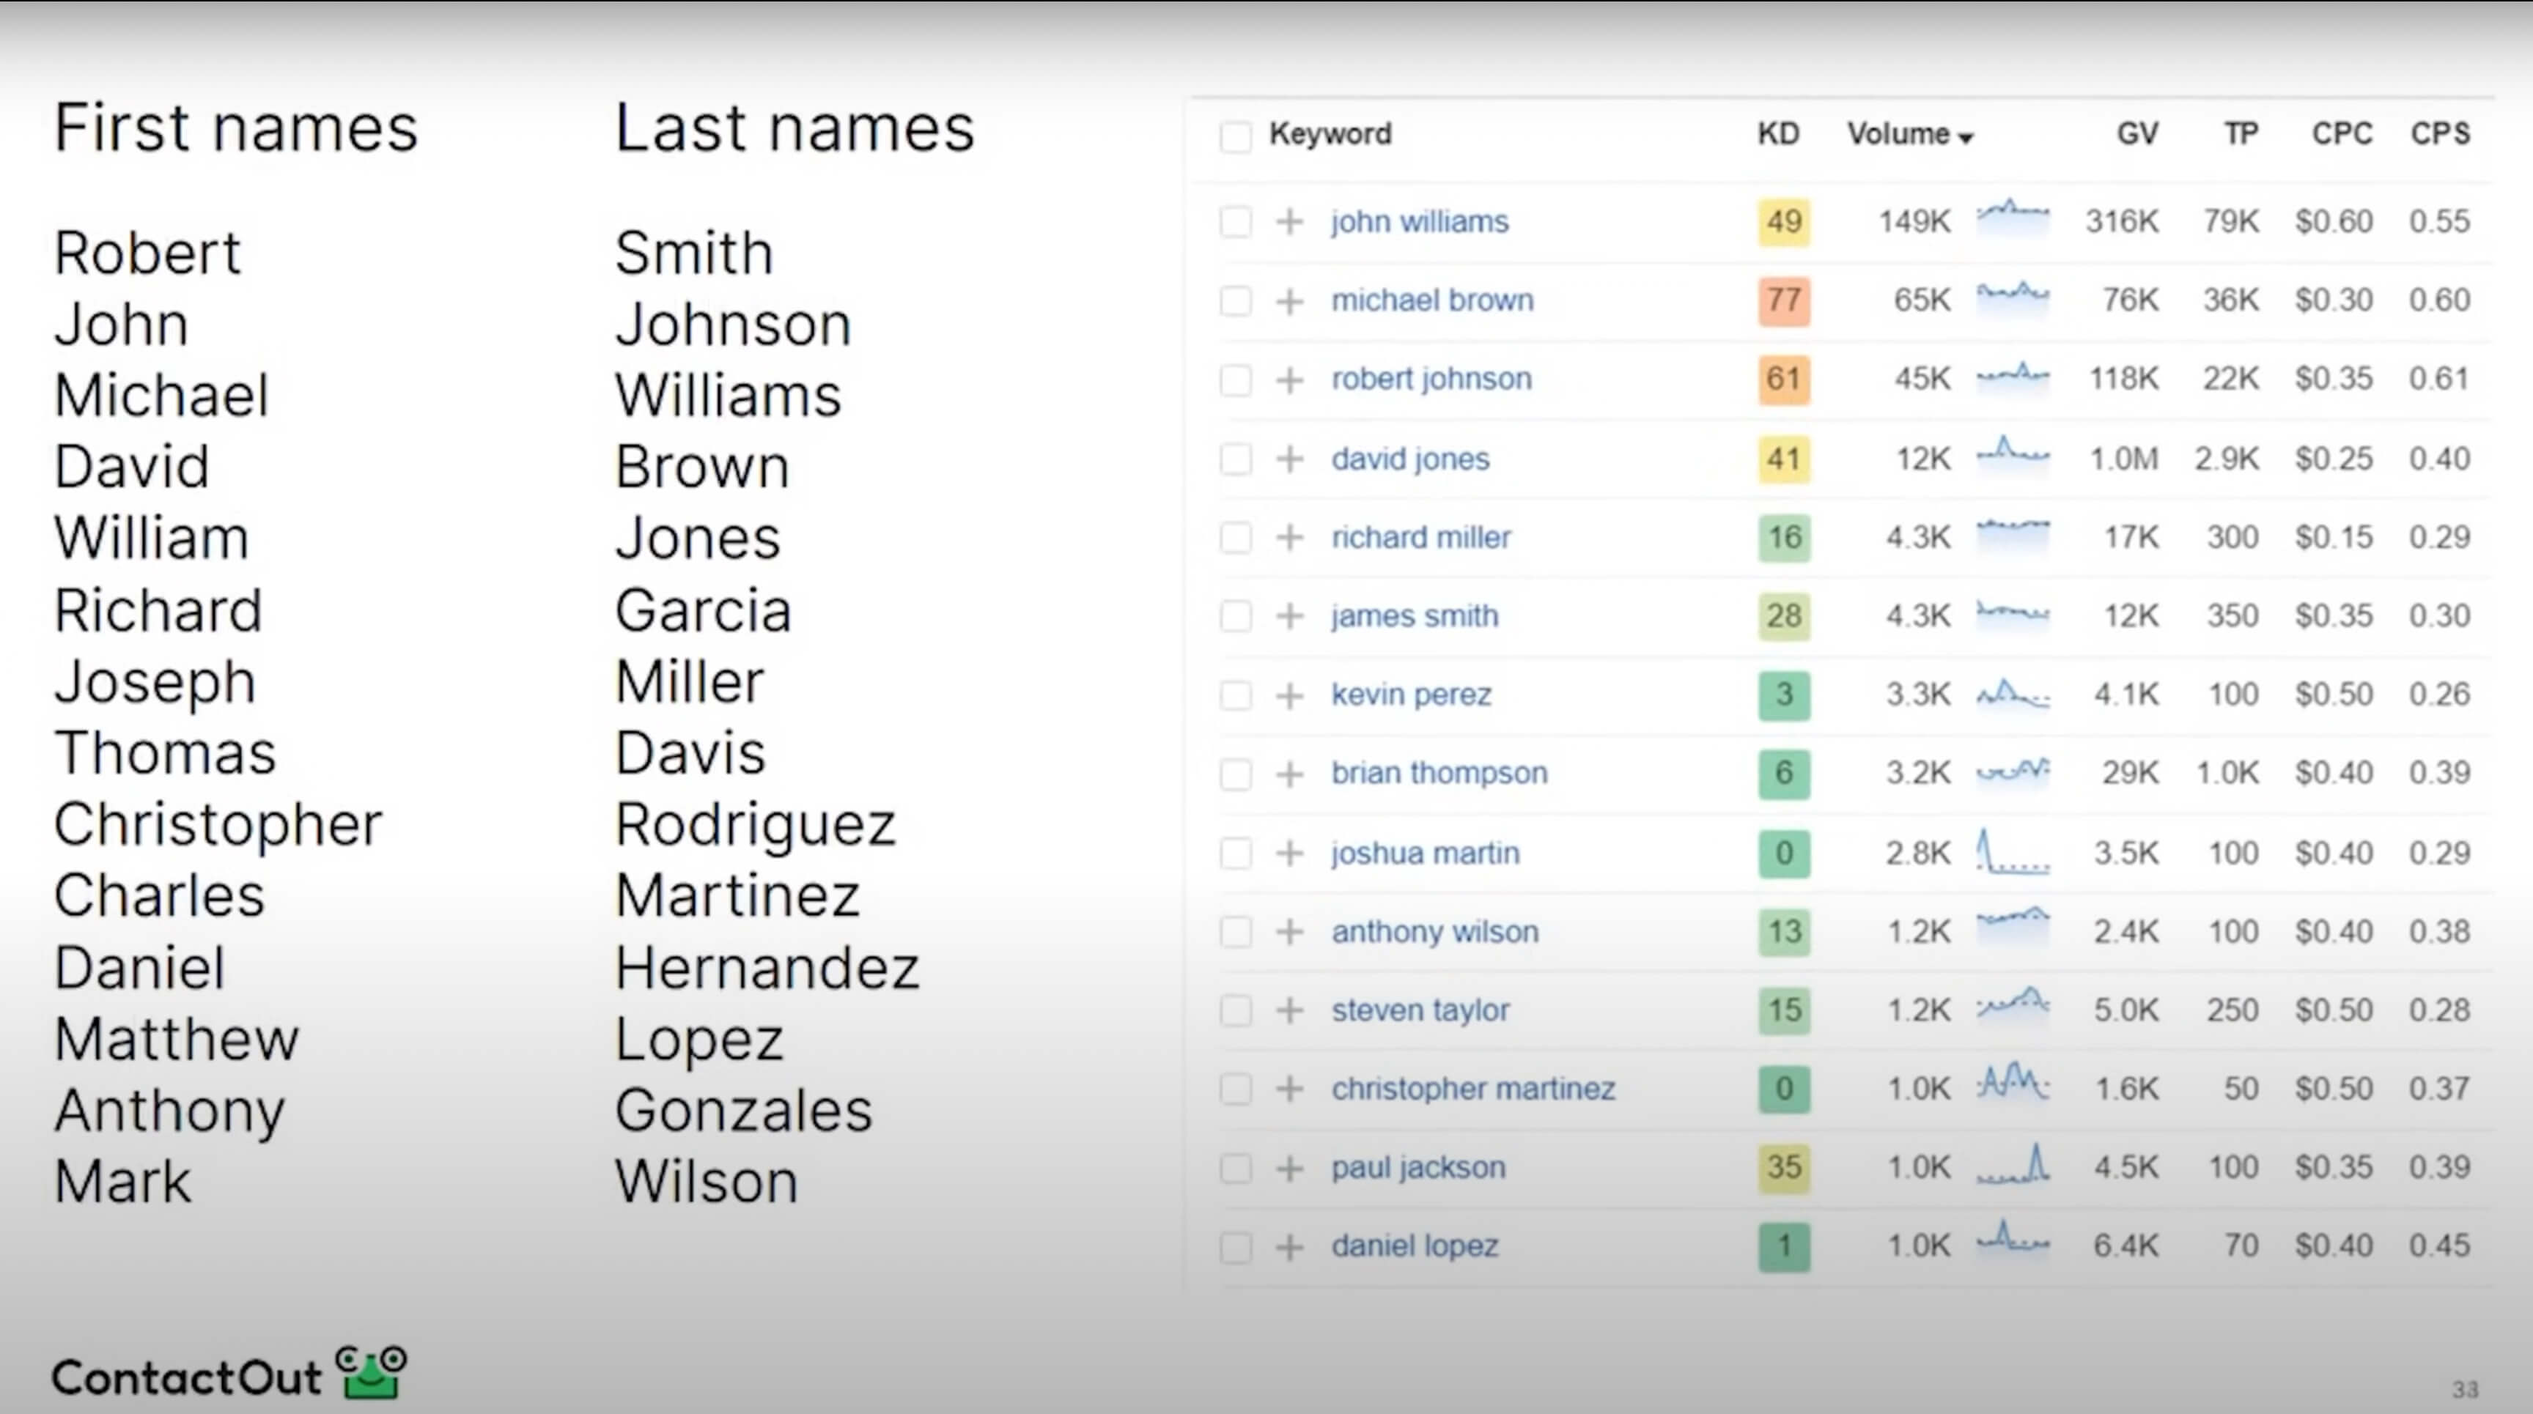Toggle the Volume sort dropdown arrow
Image resolution: width=2533 pixels, height=1414 pixels.
1966,138
